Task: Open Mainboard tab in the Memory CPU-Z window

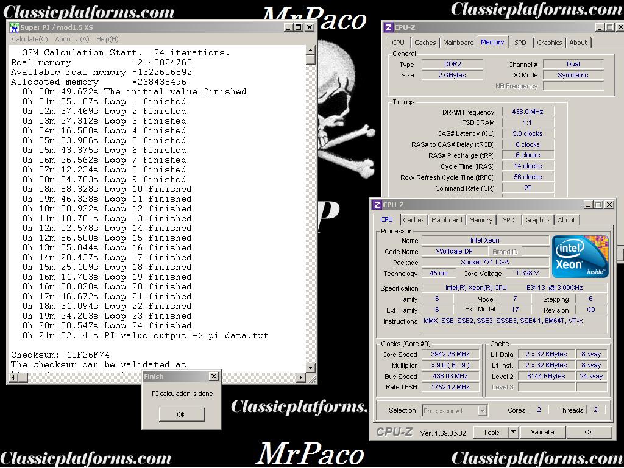Action: tap(458, 43)
